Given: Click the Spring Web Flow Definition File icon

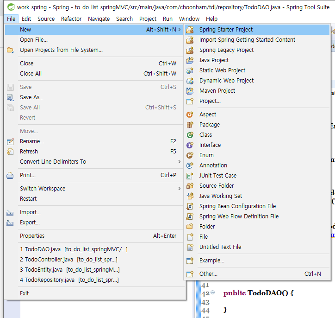Looking at the screenshot, I should click(x=190, y=216).
